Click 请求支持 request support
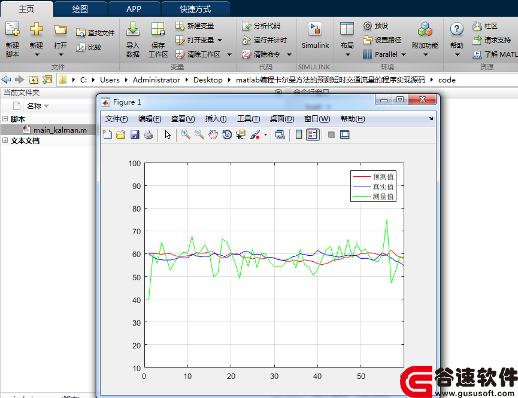This screenshot has width=518, height=398. 492,40
